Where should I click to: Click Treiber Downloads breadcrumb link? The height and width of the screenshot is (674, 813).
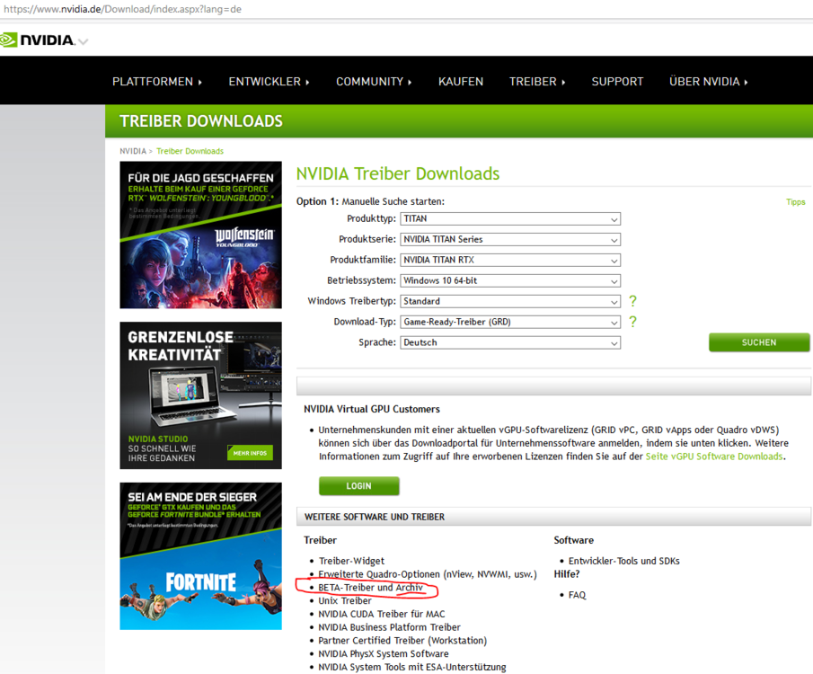coord(190,151)
